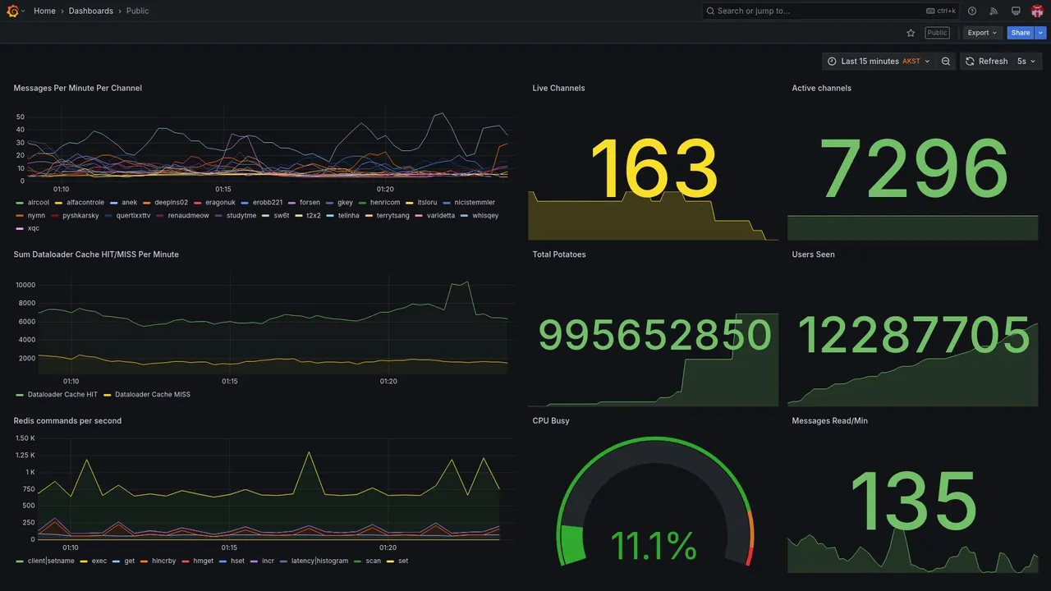The height and width of the screenshot is (591, 1051).
Task: Toggle Dataloader Cache MISS series
Action: [153, 394]
